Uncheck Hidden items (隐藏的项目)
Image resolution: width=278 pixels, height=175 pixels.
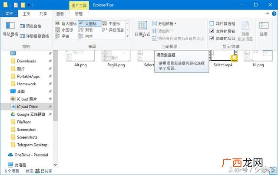click(222, 39)
